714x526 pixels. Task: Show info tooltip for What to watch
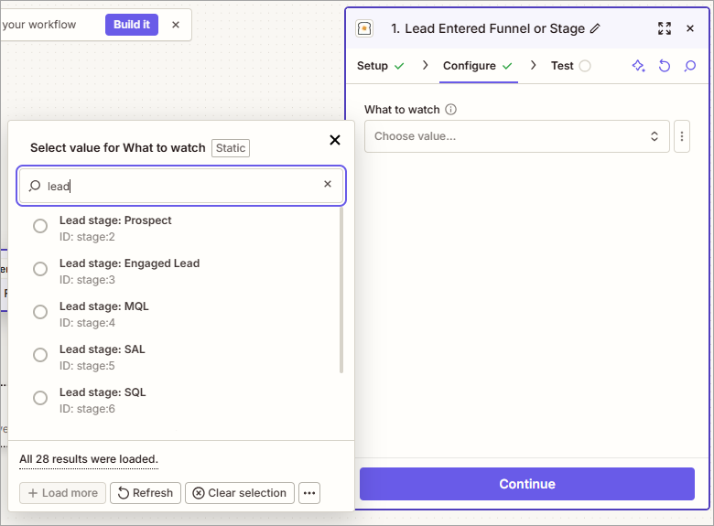click(x=450, y=110)
